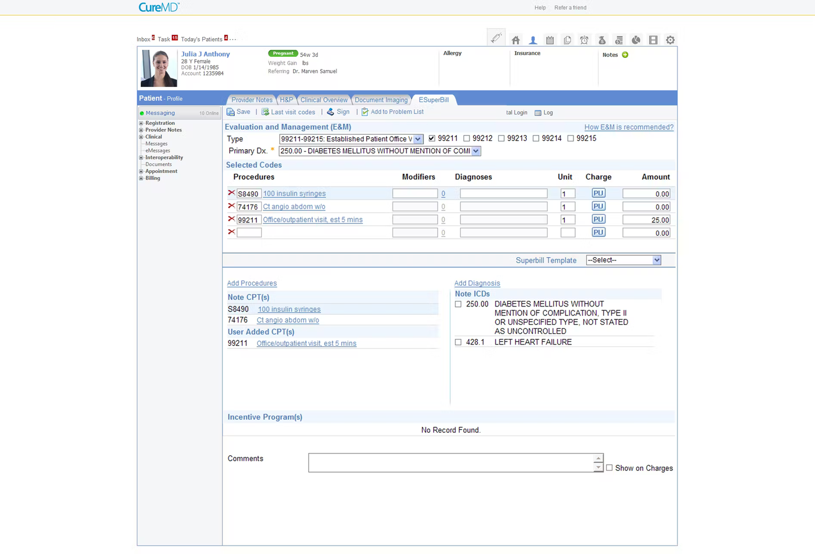Screen dimensions: 815x554
Task: Enable Show on Charges
Action: click(x=609, y=468)
